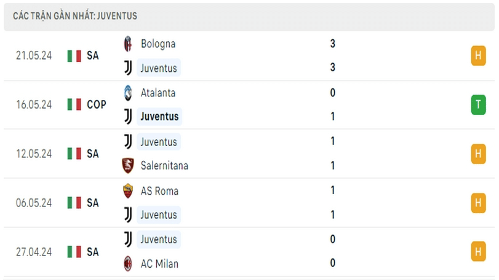The image size is (499, 280).
Task: Click Italian flag in 21.05.24 row
Action: [74, 56]
